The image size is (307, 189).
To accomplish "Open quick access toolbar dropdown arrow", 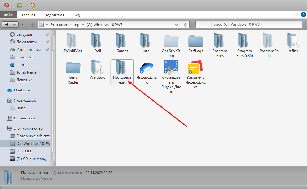I will (x=14, y=6).
